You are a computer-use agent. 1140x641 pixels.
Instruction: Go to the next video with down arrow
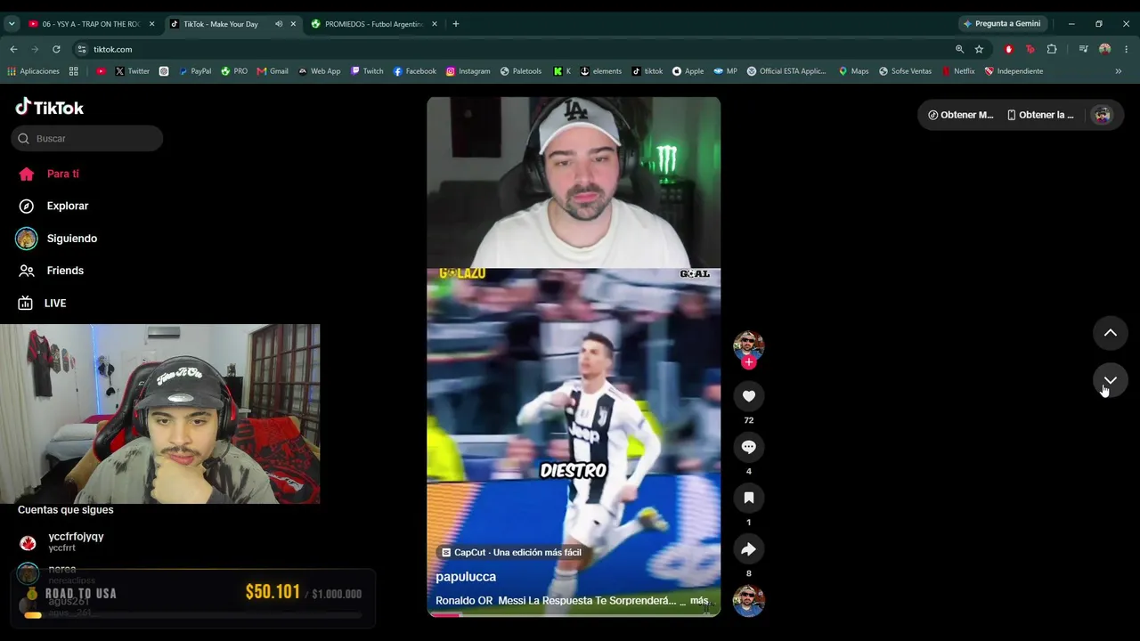point(1111,380)
